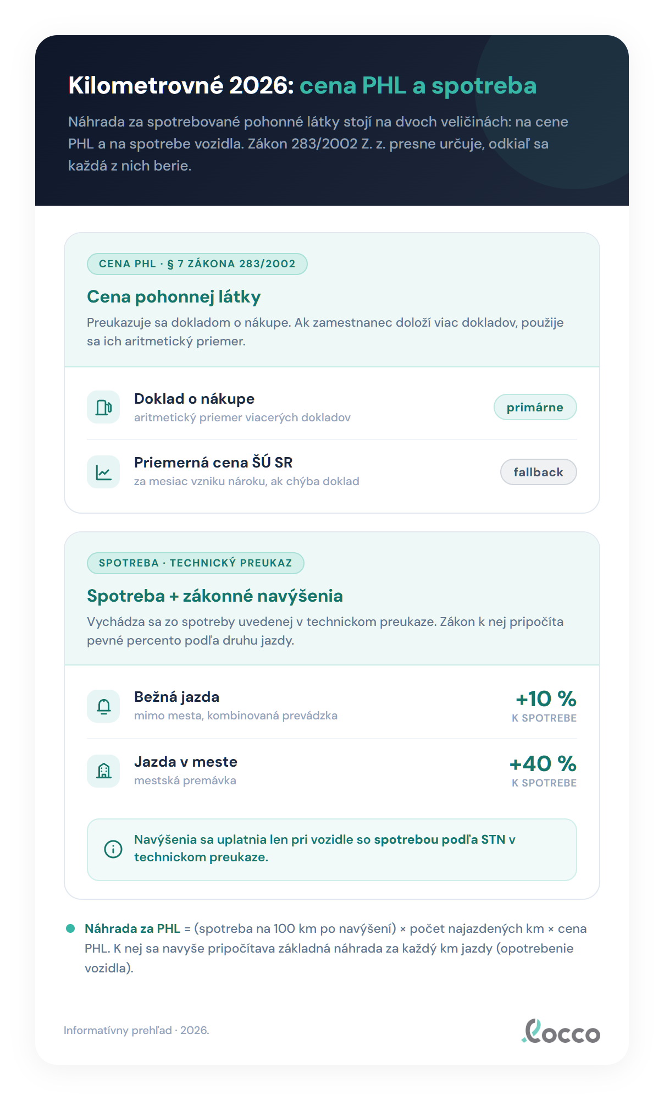Click the info circle icon in the STN note
Image resolution: width=664 pixels, height=1100 pixels.
coord(113,849)
